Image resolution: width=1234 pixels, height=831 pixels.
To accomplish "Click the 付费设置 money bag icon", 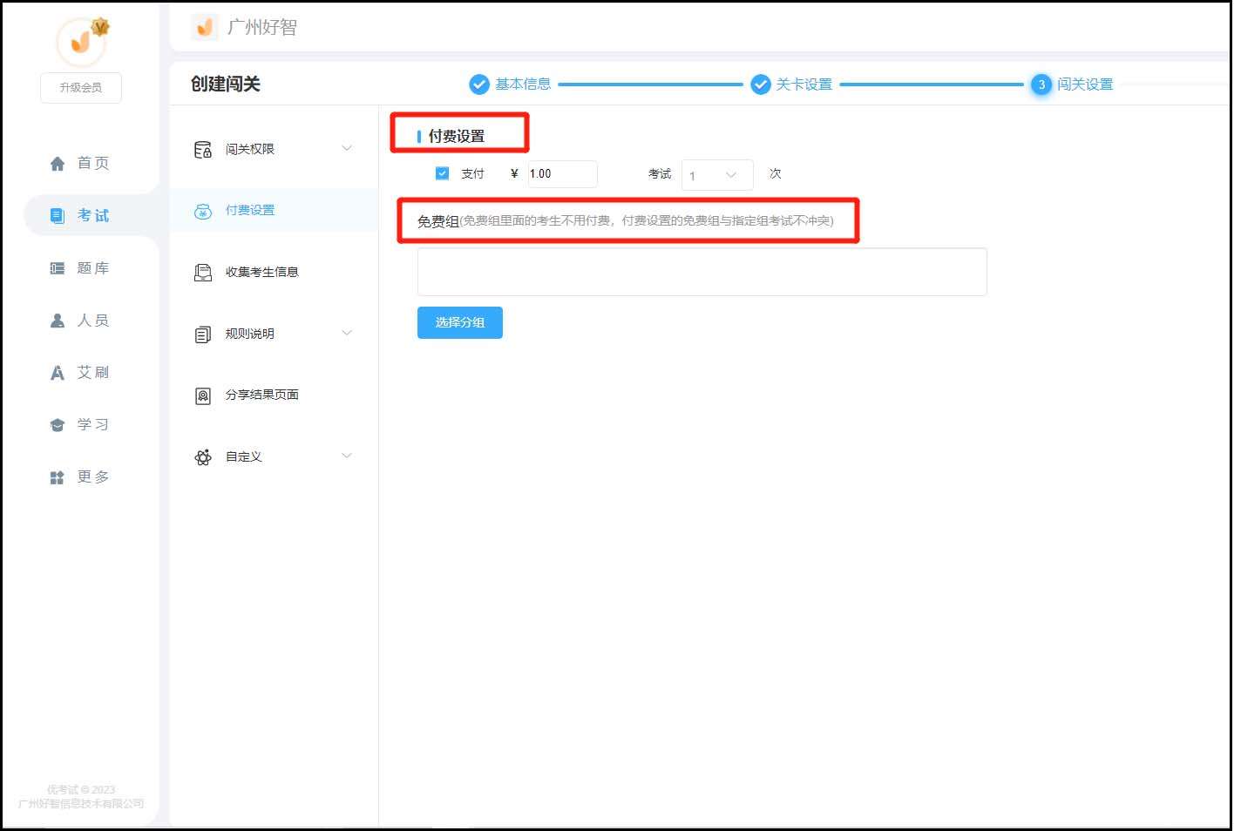I will (x=202, y=210).
